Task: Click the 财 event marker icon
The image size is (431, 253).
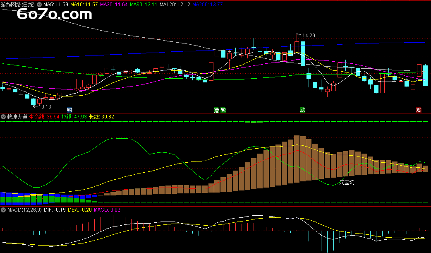Action: point(69,110)
